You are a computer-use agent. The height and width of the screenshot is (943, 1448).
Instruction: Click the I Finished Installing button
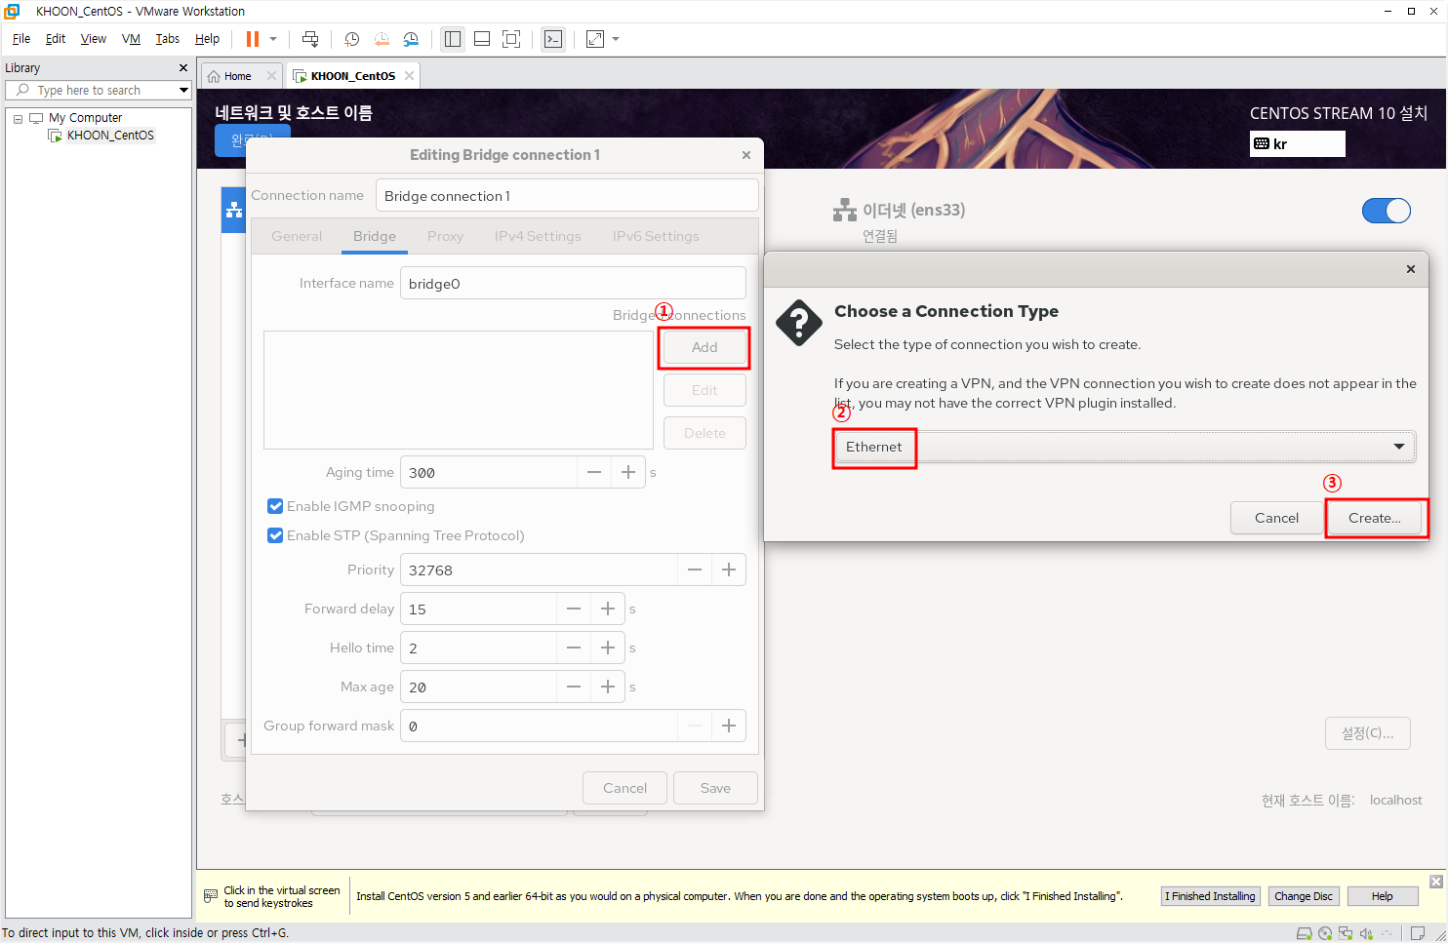click(1210, 896)
